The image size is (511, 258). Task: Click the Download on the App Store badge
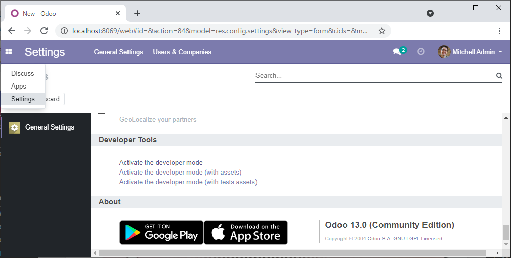click(x=246, y=232)
